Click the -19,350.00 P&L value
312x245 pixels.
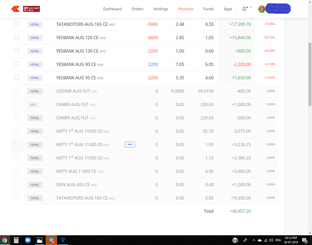tap(241, 198)
